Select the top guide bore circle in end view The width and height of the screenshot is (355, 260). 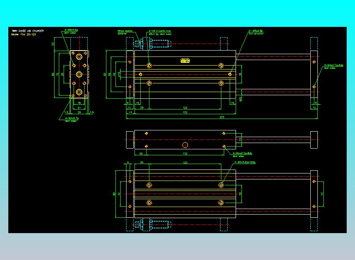[79, 57]
